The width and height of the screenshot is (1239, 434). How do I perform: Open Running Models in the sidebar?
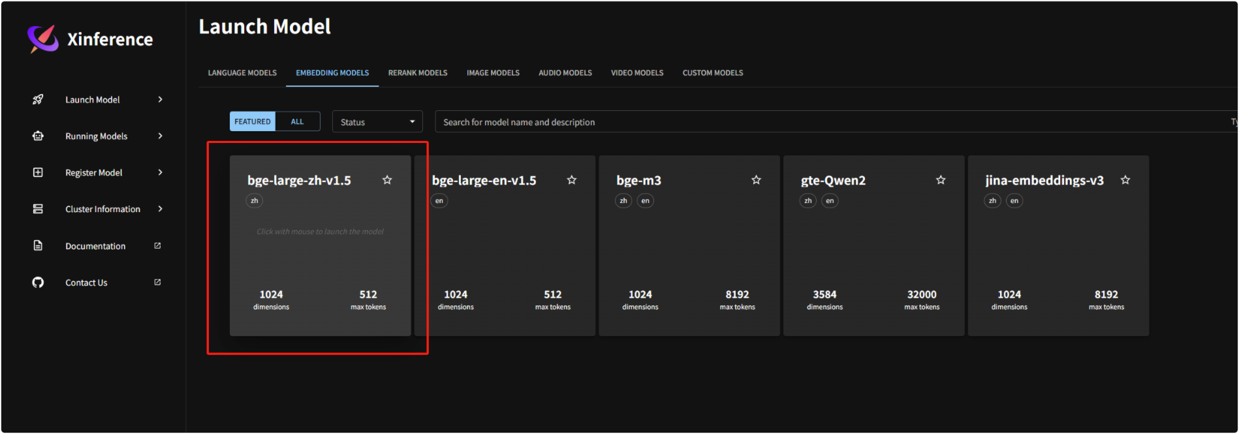pyautogui.click(x=98, y=136)
